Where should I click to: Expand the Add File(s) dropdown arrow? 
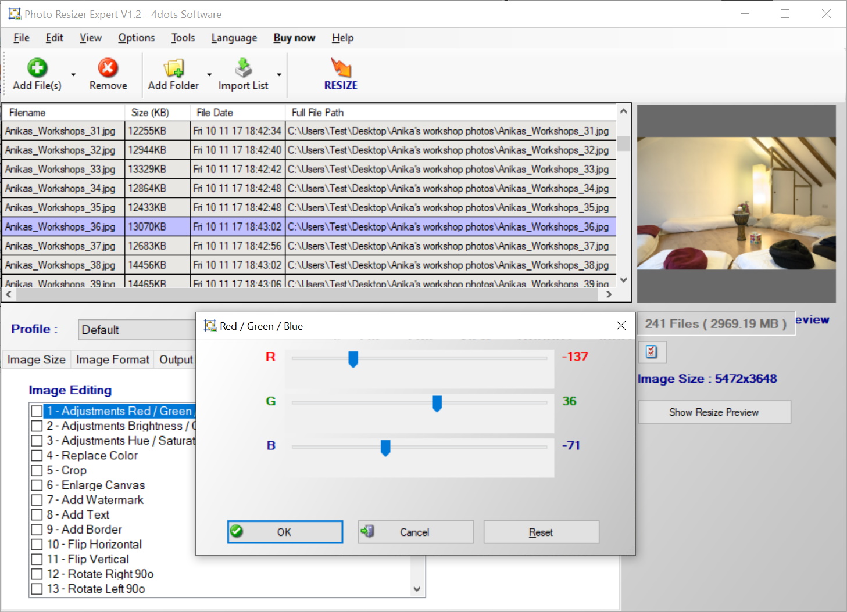pos(72,75)
